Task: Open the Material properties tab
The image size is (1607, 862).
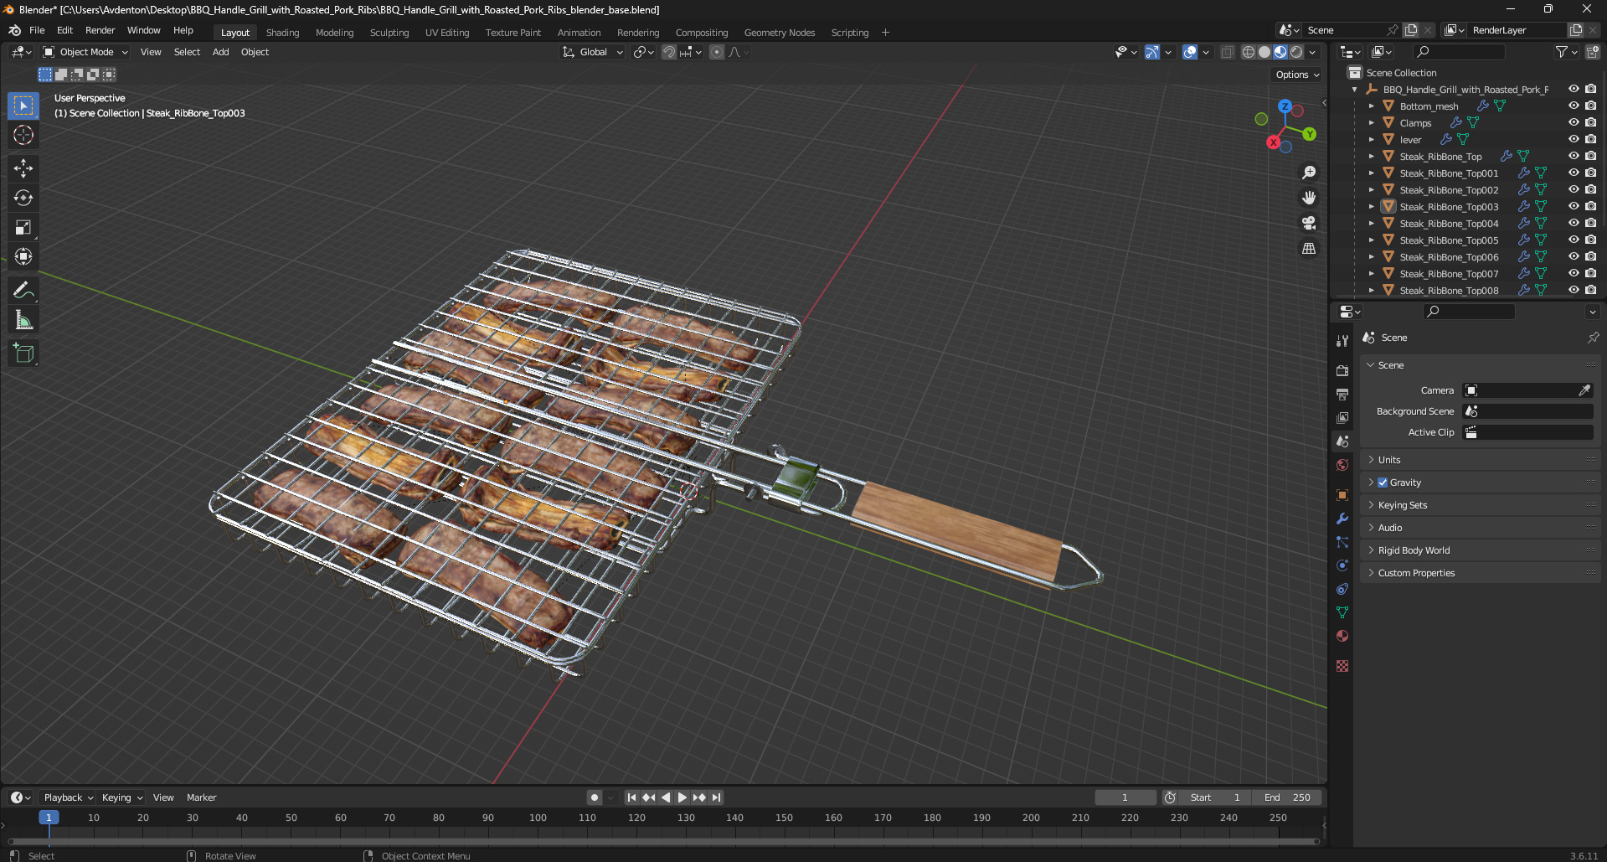Action: (1342, 636)
